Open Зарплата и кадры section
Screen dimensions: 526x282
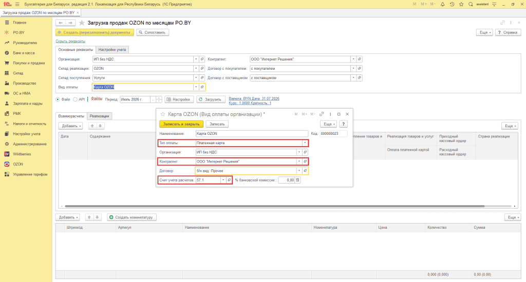(28, 104)
